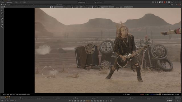The height and width of the screenshot is (102, 182).
Task: Click the triangle icon next to build up
Action: tap(99, 7)
